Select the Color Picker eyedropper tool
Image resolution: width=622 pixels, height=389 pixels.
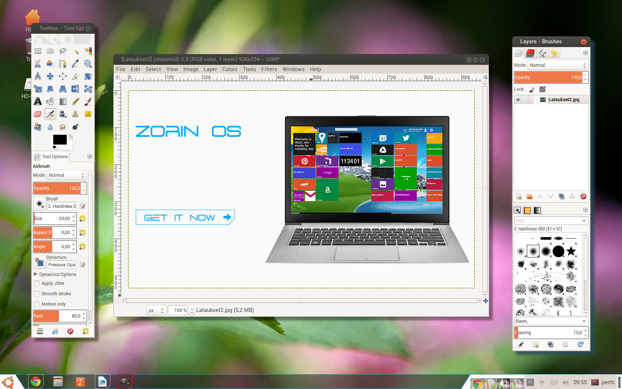coord(76,64)
